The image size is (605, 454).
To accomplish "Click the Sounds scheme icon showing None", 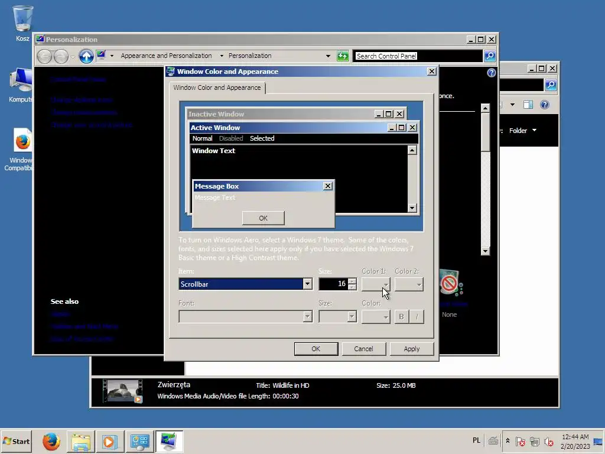I will coord(451,284).
